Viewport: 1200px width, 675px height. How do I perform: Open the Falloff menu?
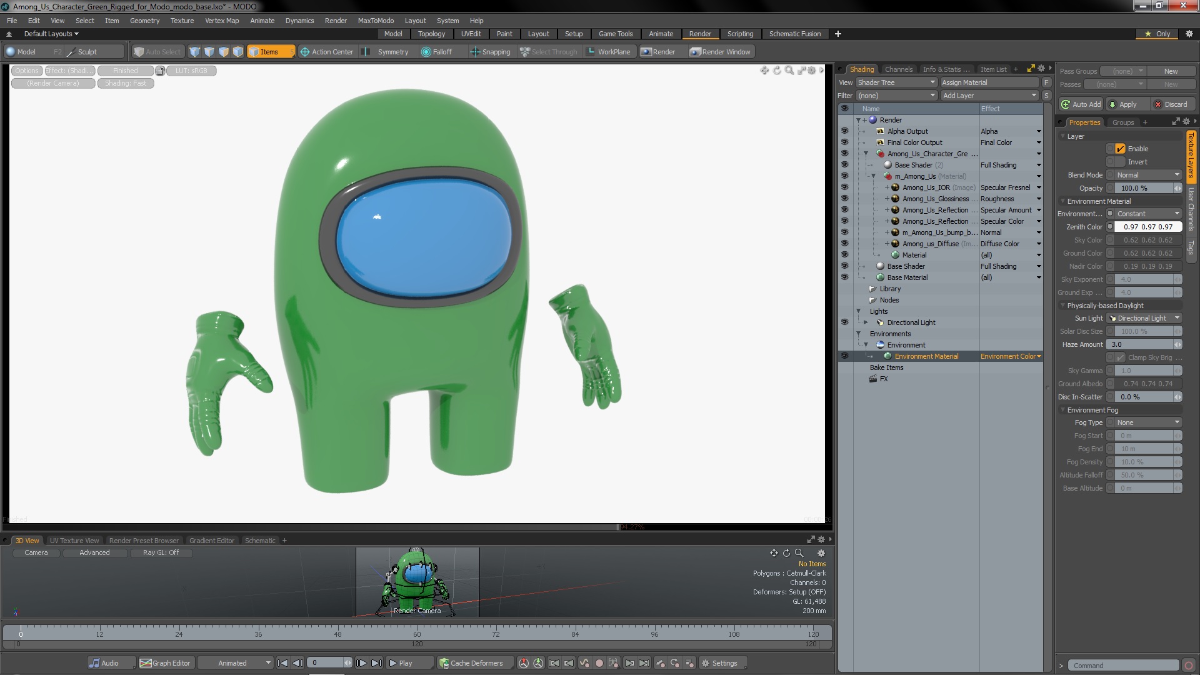437,52
